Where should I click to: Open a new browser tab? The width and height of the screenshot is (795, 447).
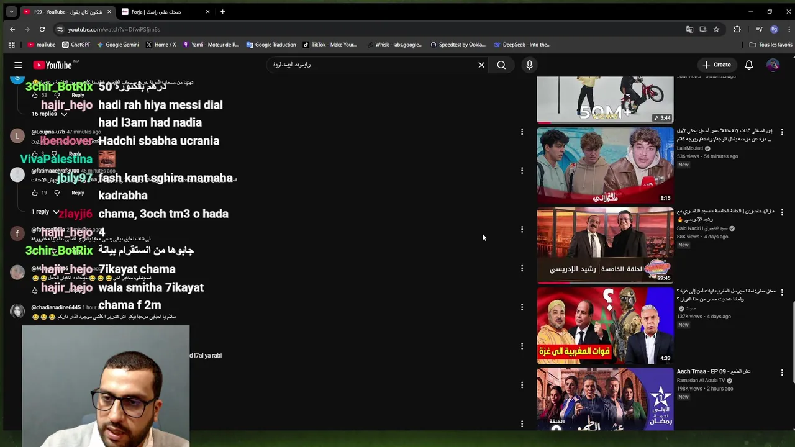[222, 12]
